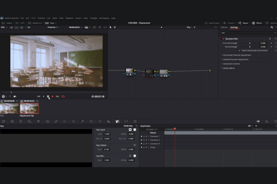Open the HDR wheels palette

(x=30, y=121)
